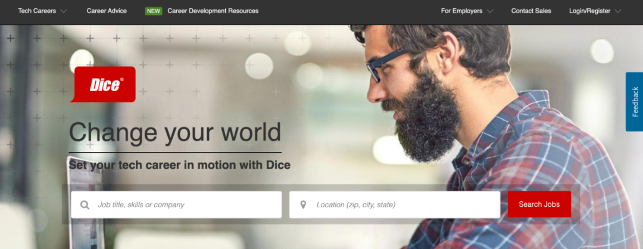
Task: Open the For Employers menu
Action: (x=462, y=11)
